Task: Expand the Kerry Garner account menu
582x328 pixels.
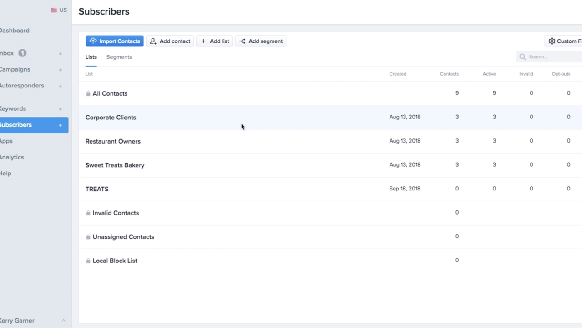Action: click(63, 321)
